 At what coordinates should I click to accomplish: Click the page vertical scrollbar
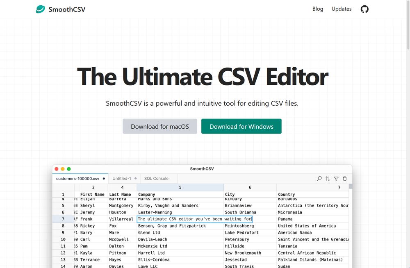pyautogui.click(x=408, y=25)
